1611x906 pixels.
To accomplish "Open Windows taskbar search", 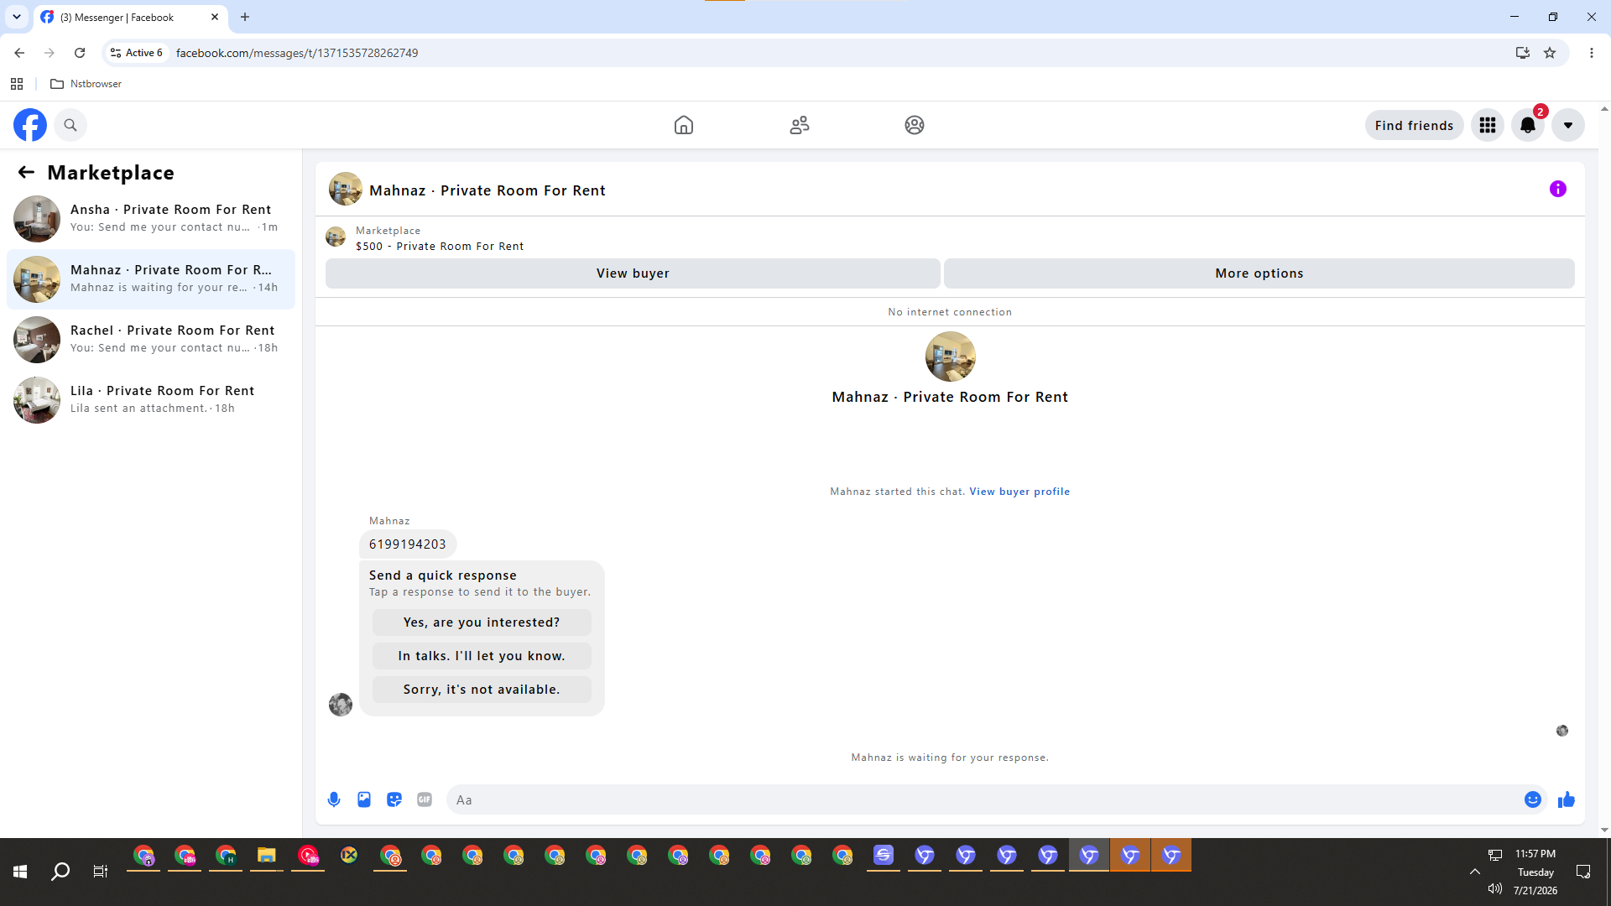I will click(60, 872).
